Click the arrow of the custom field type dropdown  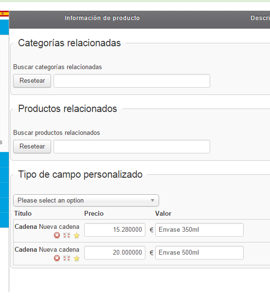pos(152,200)
